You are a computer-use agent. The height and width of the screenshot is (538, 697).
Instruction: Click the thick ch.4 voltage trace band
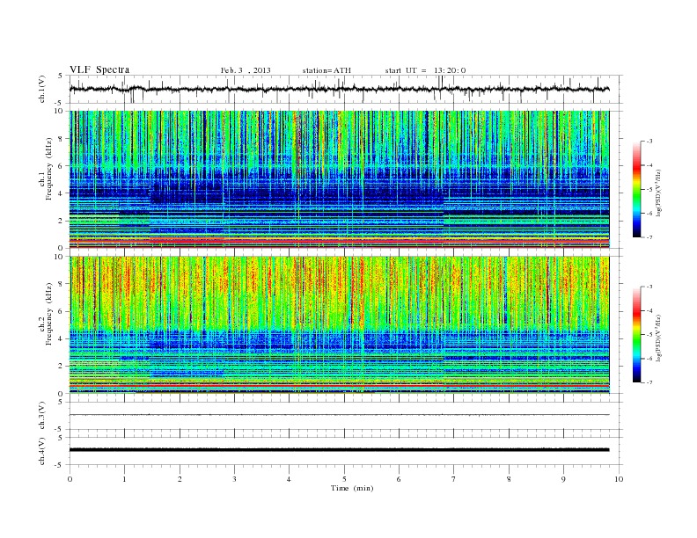pyautogui.click(x=340, y=450)
